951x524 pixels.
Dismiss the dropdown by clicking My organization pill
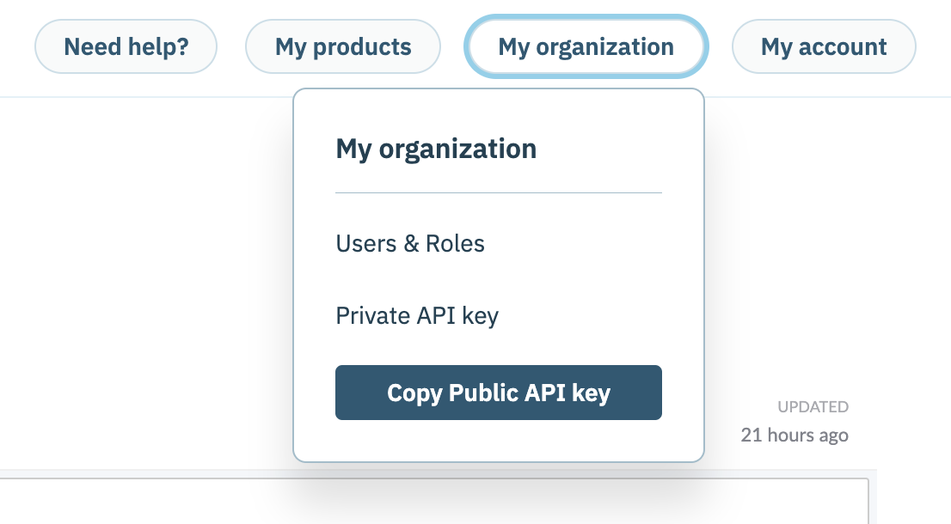[x=586, y=46]
